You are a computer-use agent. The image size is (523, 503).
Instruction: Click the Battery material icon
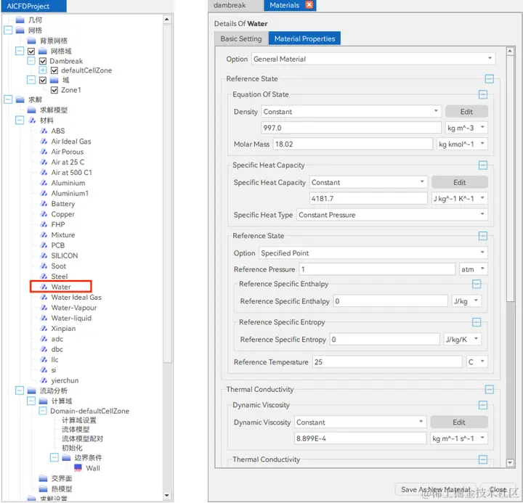click(x=44, y=203)
